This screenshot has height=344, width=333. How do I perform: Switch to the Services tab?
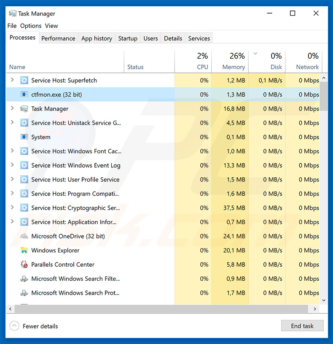pos(199,38)
